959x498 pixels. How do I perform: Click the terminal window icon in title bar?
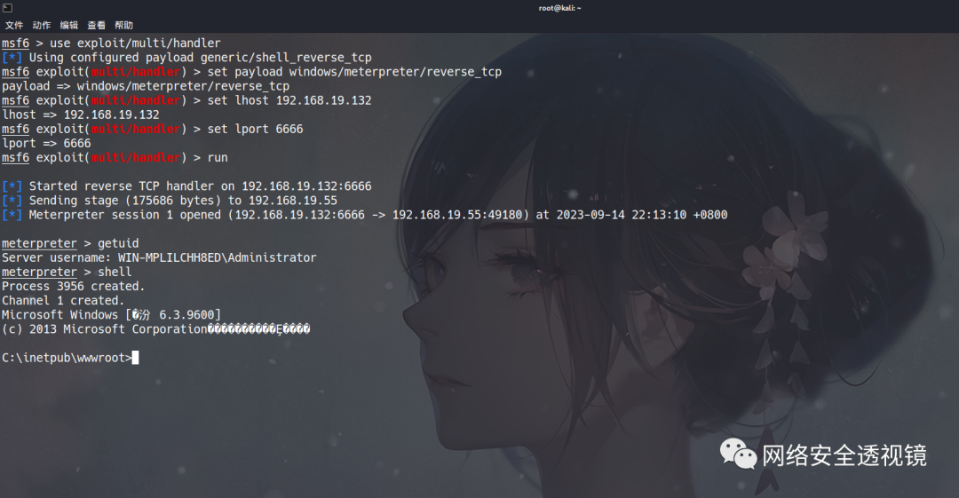click(7, 8)
